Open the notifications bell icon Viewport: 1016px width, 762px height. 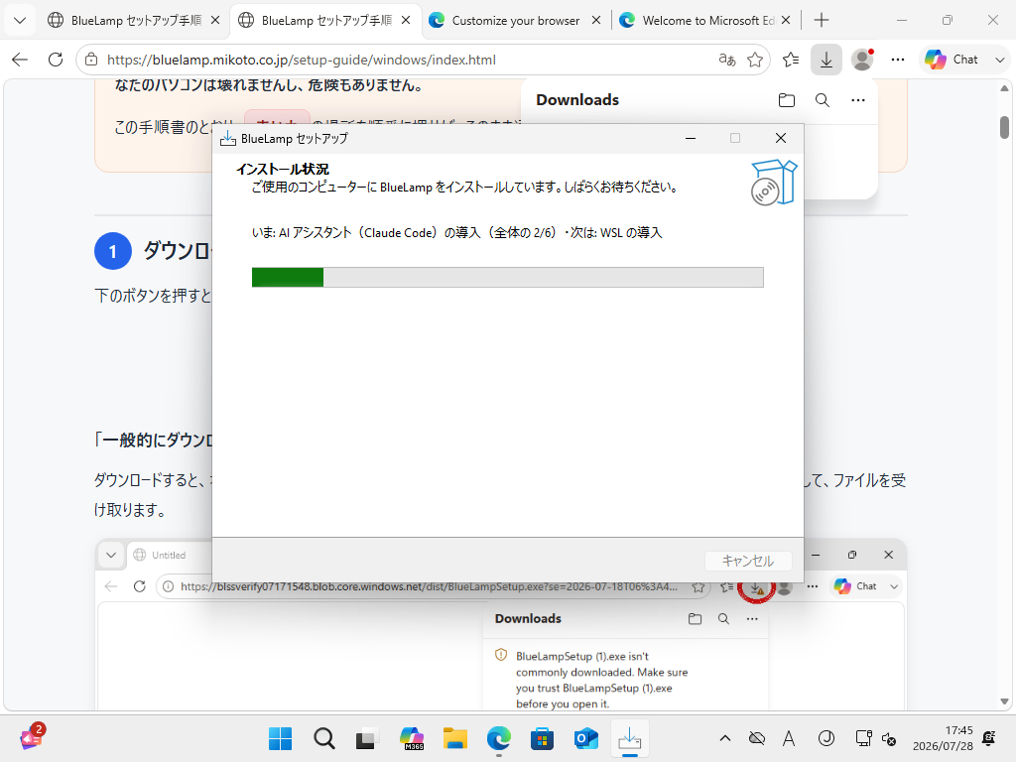coord(989,738)
